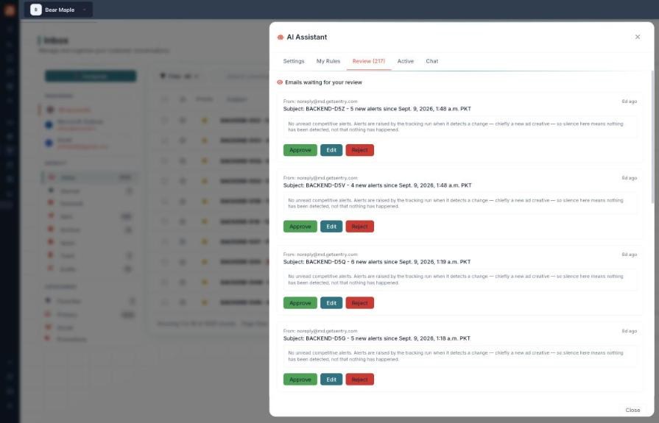659x423 pixels.
Task: Go to the Active tab
Action: coord(406,61)
